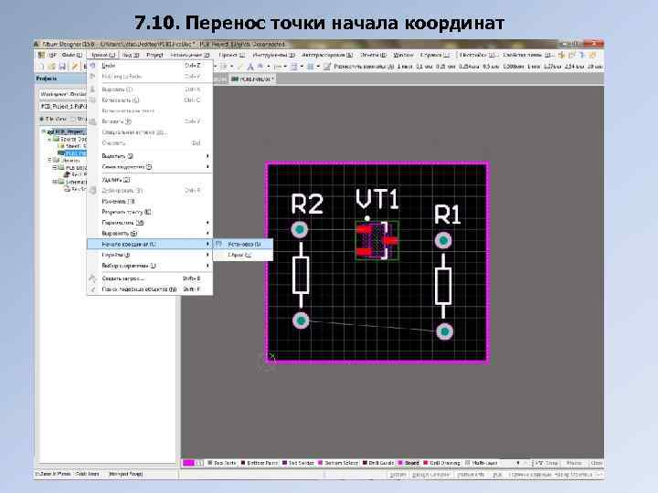Viewport: 658px width, 493px height.
Task: Collapse the Source Documents tree node
Action: tap(49, 139)
